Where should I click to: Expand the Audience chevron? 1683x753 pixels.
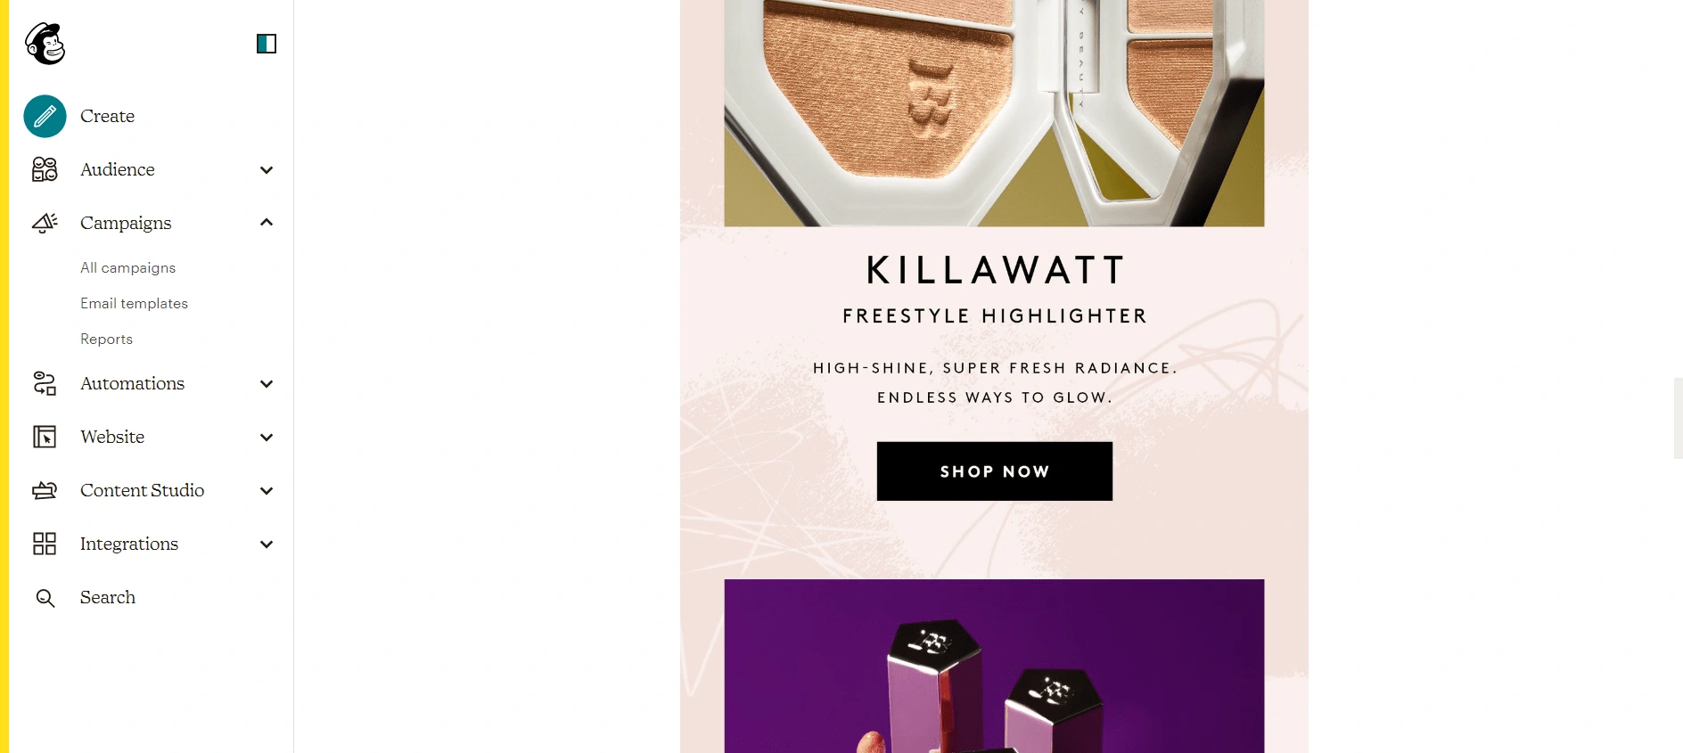[x=266, y=170]
